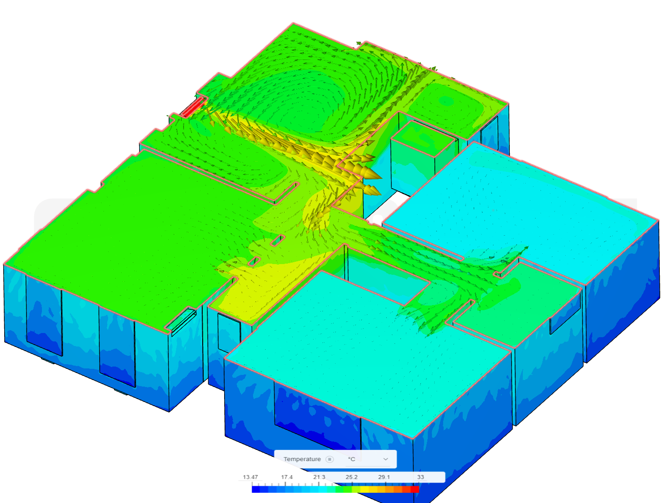Click the 29.1 legend tick label
Viewport: 671px width, 503px height.
pyautogui.click(x=383, y=476)
